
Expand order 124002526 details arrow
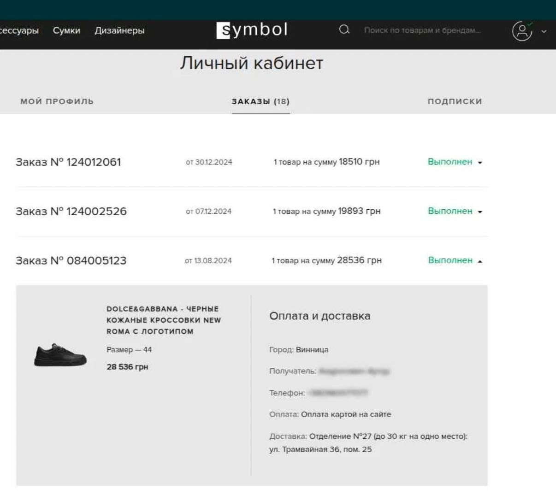[480, 212]
